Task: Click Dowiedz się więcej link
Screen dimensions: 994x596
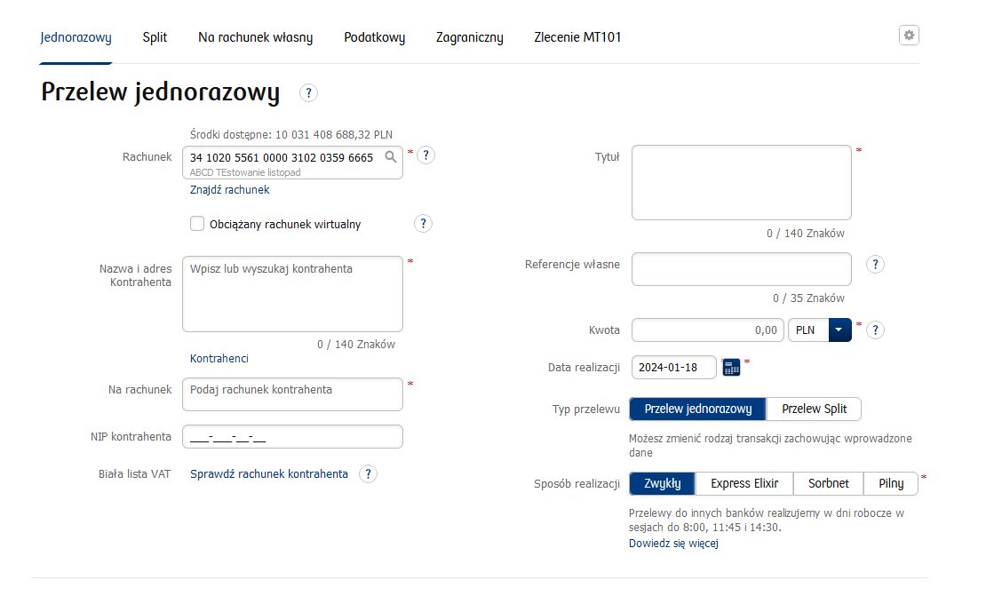Action: coord(673,544)
